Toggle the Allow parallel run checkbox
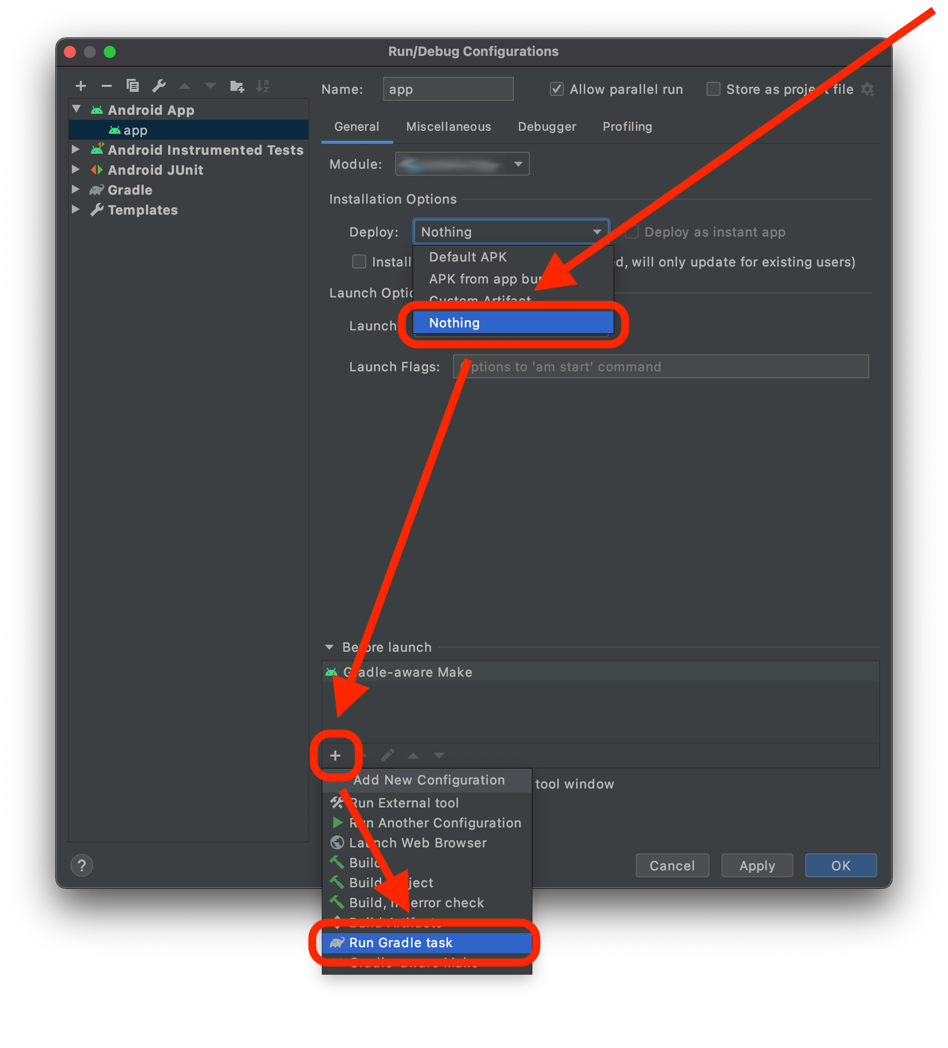Screen dimensions: 948x1048 557,89
